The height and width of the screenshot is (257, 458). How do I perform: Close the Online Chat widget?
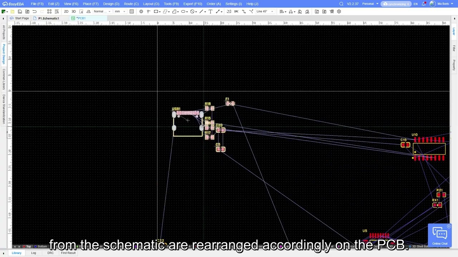click(x=449, y=226)
